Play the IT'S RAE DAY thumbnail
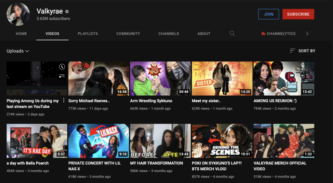 [37, 141]
